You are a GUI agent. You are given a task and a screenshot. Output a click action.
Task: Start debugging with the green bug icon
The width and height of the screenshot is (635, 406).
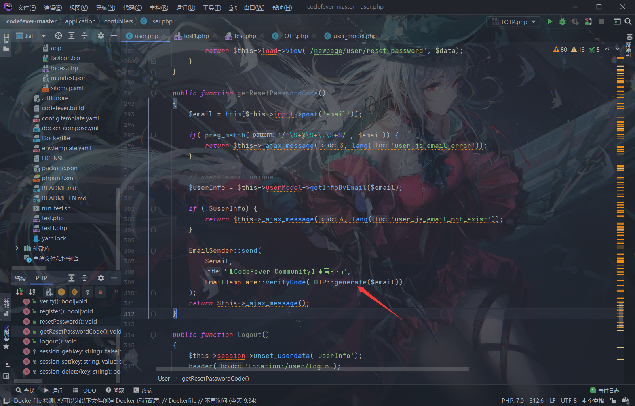[563, 21]
